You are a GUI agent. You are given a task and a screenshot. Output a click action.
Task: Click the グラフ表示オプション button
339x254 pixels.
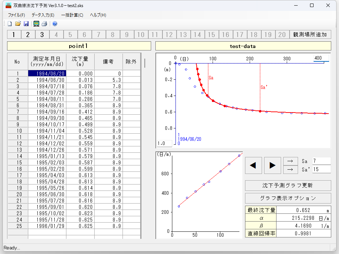tap(288, 198)
